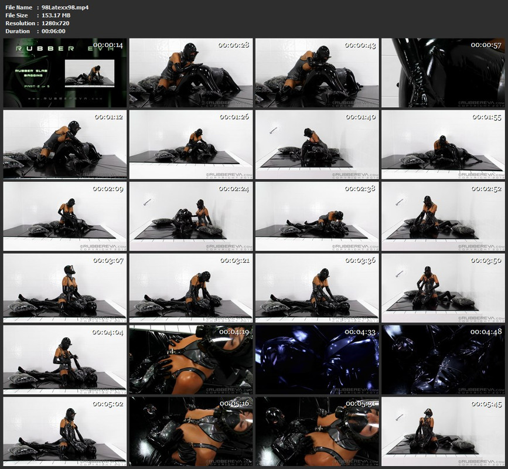
Task: Open the thumbnail stamped 00:05:02
Action: (65, 431)
